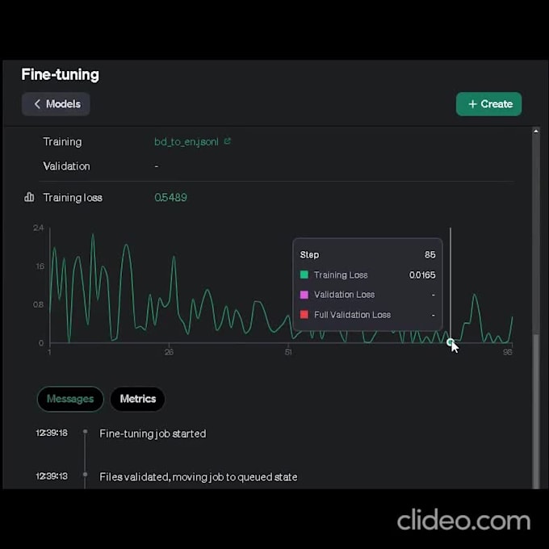Open the Metrics tab
The image size is (549, 549).
[x=137, y=399]
